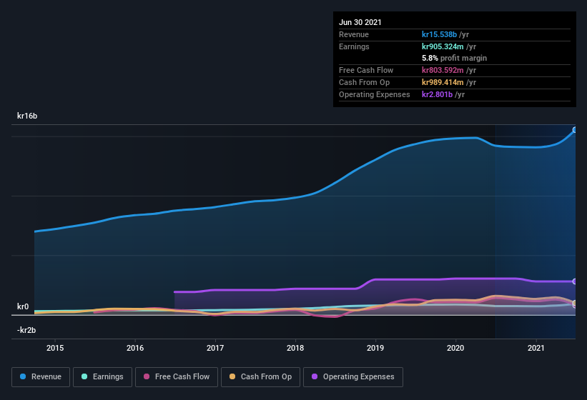Toggle the Earnings legend button

(102, 377)
